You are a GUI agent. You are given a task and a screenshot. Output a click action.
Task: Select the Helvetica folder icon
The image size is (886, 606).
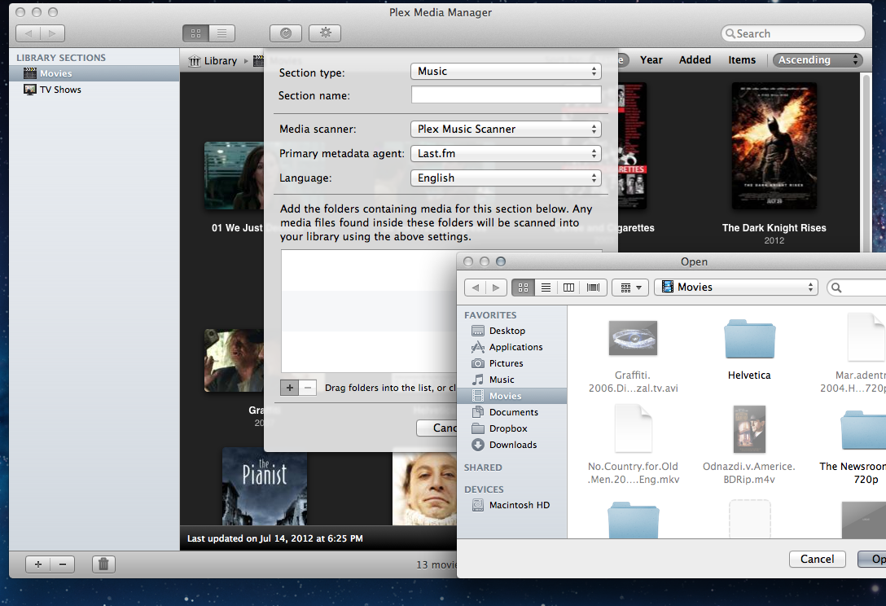(749, 339)
